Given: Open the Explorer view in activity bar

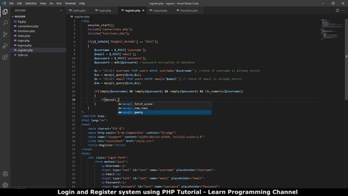Looking at the screenshot, I should point(5,11).
